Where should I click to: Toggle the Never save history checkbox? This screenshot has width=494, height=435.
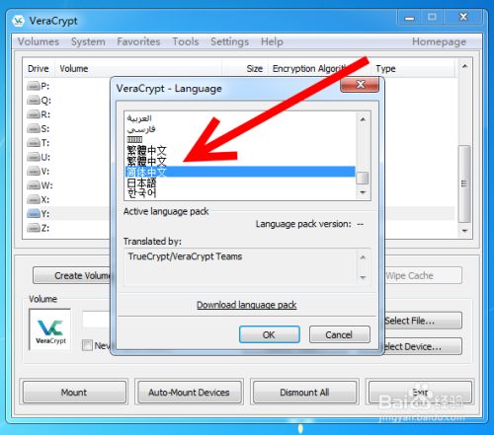87,345
